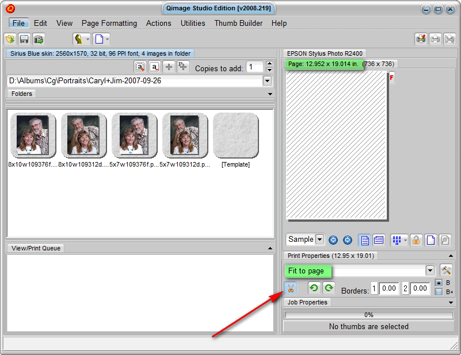Image resolution: width=461 pixels, height=355 pixels.
Task: Rotate print clockwise with green arrow
Action: tap(329, 288)
